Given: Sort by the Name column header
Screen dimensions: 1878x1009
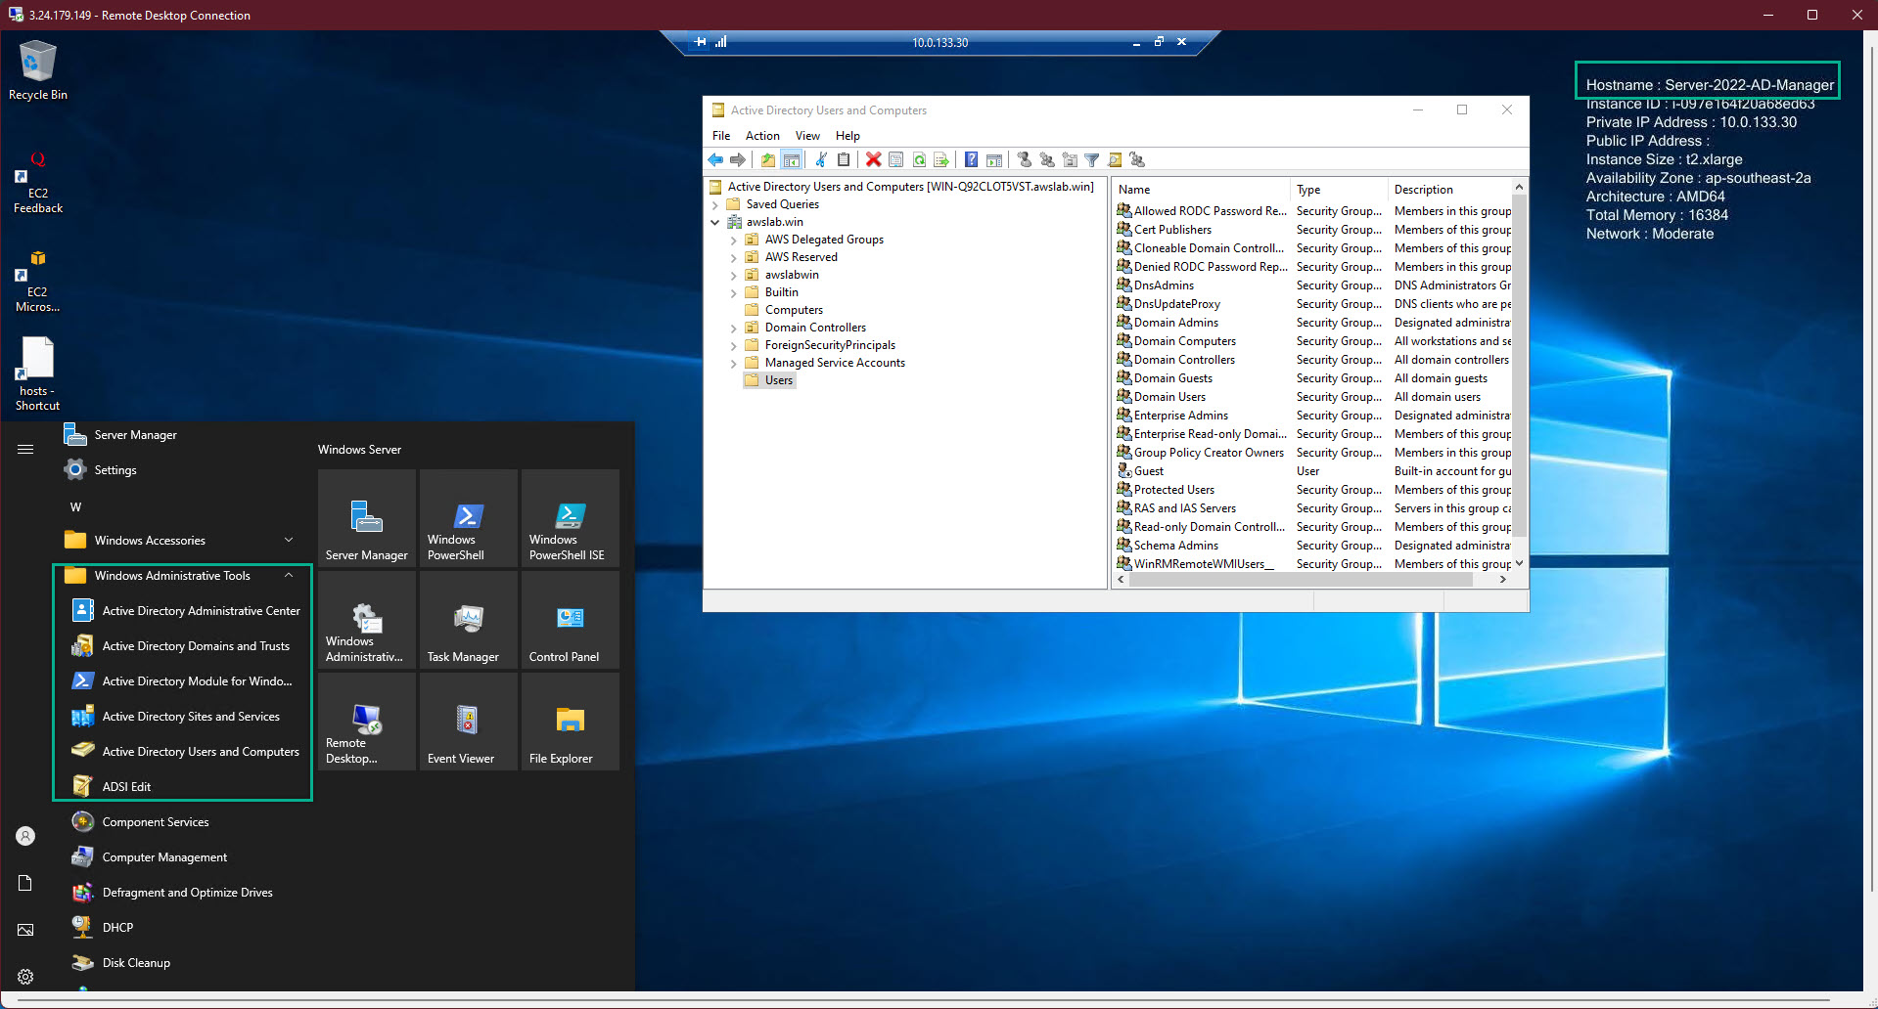Looking at the screenshot, I should point(1202,190).
